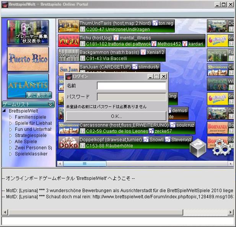Click female icon before Xenia12
Screen dimensions: 236x227
pyautogui.click(x=143, y=52)
